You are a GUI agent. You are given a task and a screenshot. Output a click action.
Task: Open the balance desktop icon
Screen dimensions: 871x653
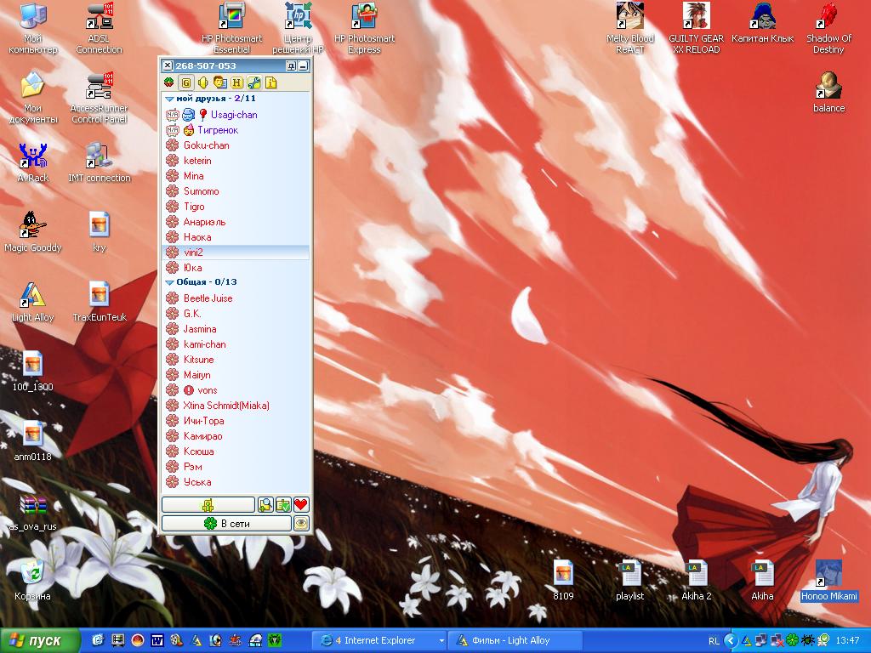click(828, 92)
